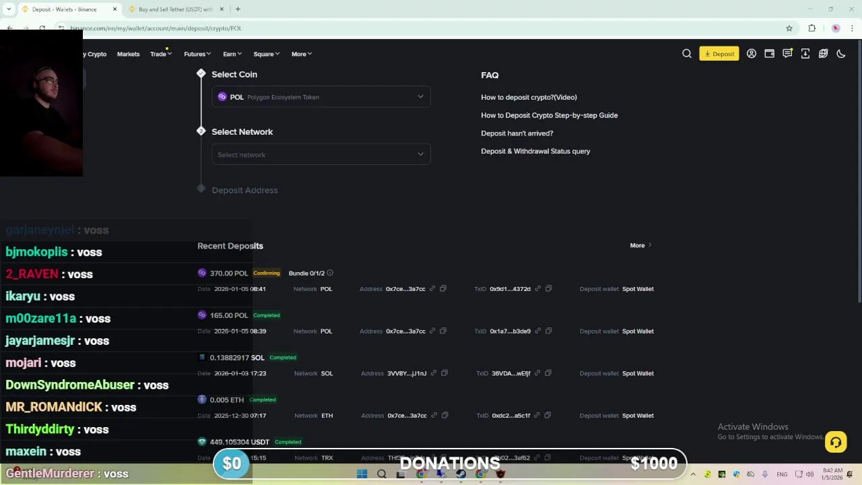Copy TxID 0x9d1...4372d
This screenshot has width=862, height=485.
pyautogui.click(x=548, y=289)
